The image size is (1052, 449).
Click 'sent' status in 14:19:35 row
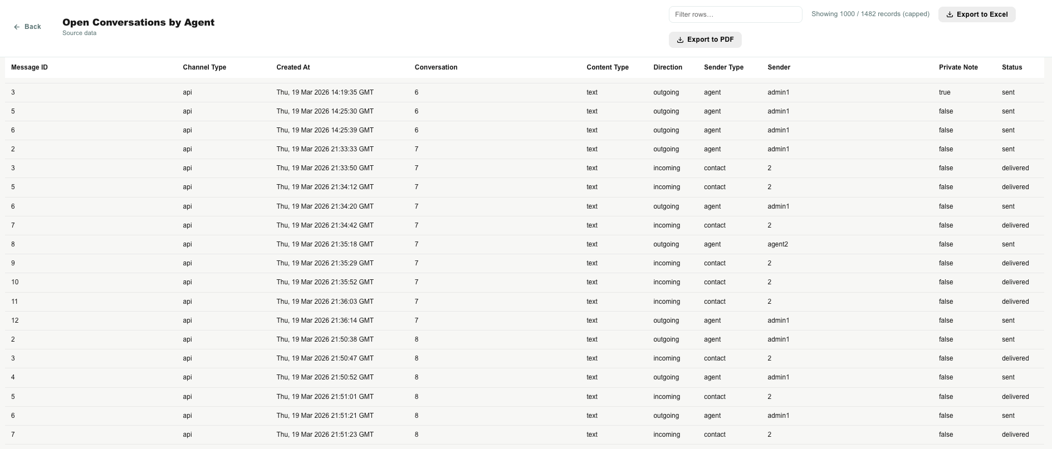click(1008, 92)
